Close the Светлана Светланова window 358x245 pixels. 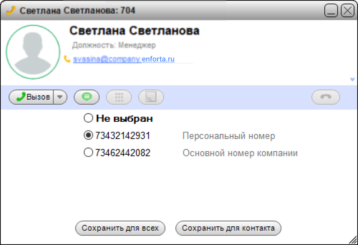[x=348, y=10]
